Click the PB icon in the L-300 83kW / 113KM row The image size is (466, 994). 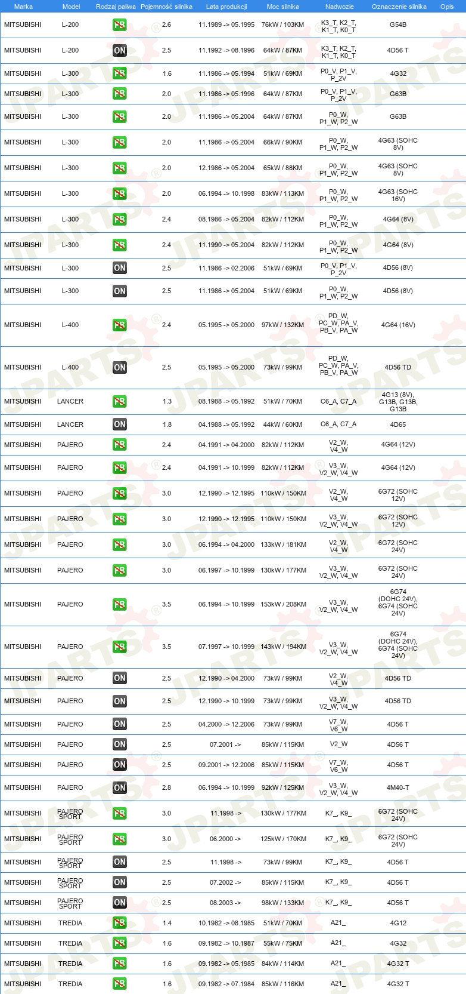120,194
